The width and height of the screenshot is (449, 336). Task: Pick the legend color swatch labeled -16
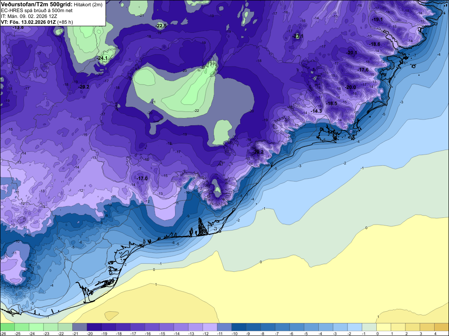[152, 327]
